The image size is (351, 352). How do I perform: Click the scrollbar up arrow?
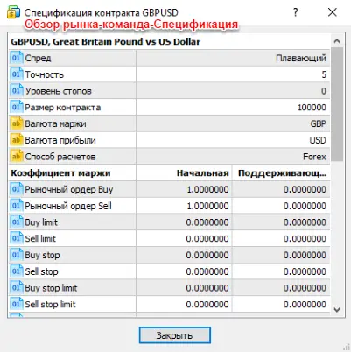pos(337,41)
